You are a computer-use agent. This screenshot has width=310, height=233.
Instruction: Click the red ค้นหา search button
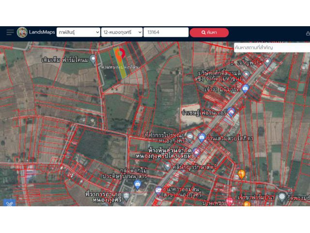point(209,33)
